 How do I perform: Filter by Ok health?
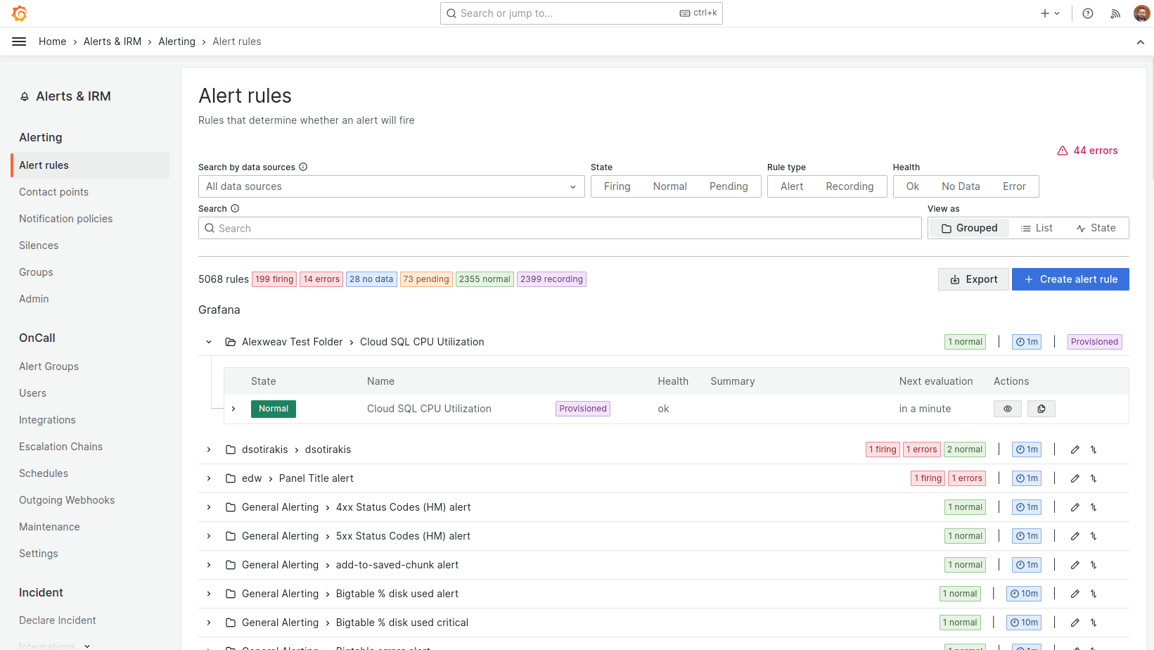(913, 186)
